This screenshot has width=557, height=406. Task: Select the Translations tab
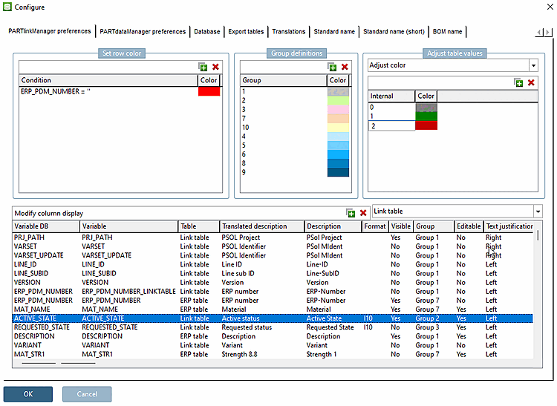(x=289, y=32)
